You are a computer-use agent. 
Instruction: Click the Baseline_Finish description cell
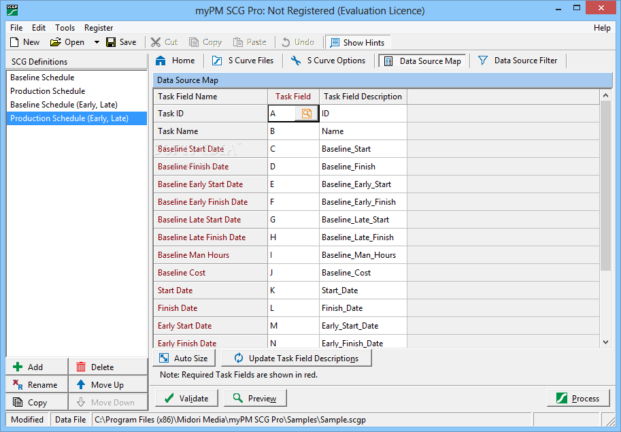(x=363, y=167)
